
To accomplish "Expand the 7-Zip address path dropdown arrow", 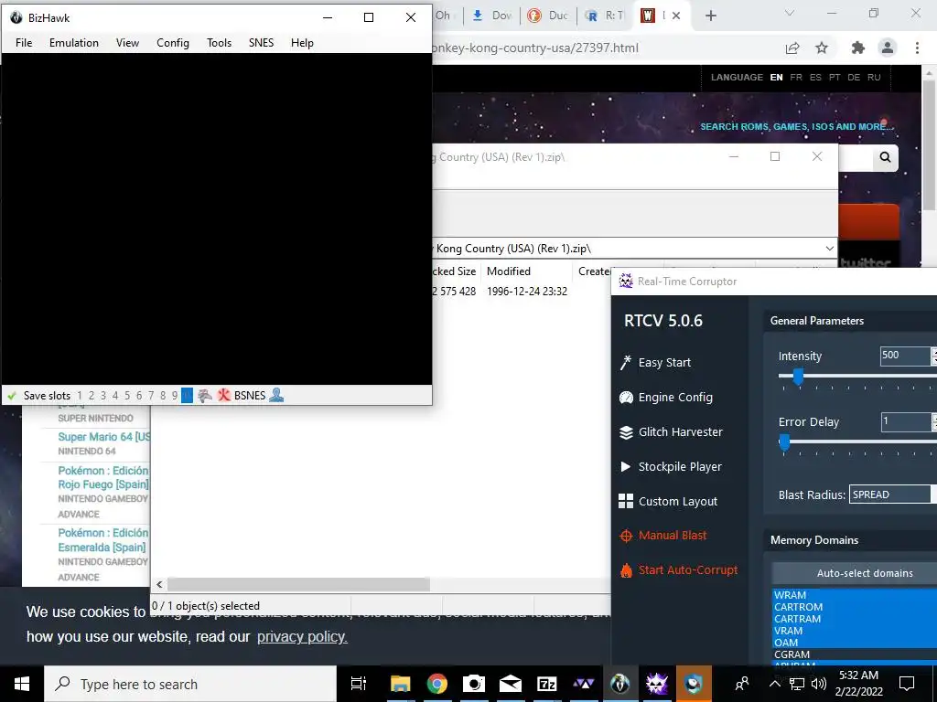I will click(x=829, y=249).
